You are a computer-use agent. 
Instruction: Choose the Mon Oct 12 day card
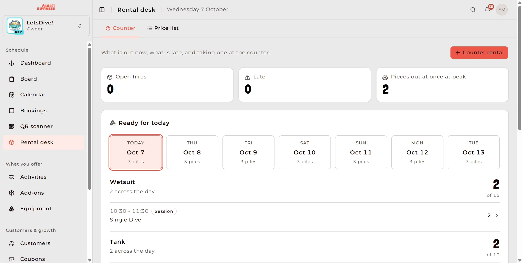(x=417, y=152)
